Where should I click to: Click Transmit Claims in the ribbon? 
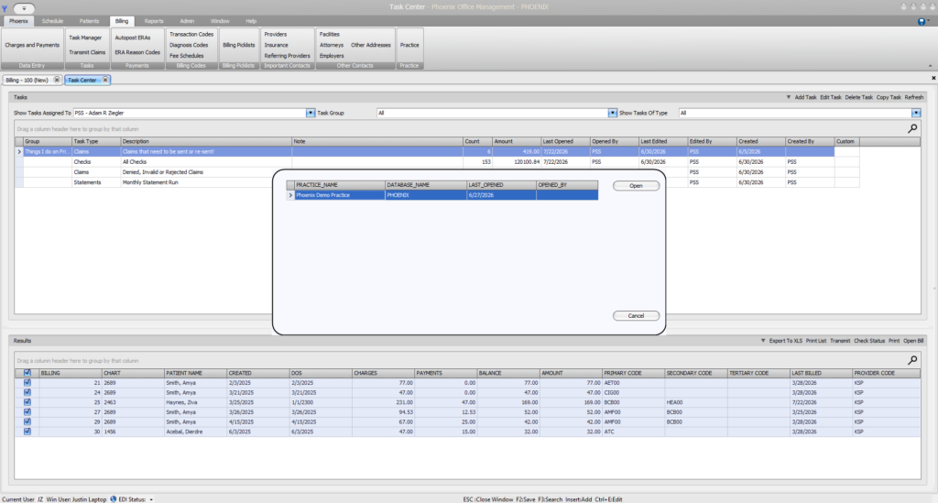(87, 52)
